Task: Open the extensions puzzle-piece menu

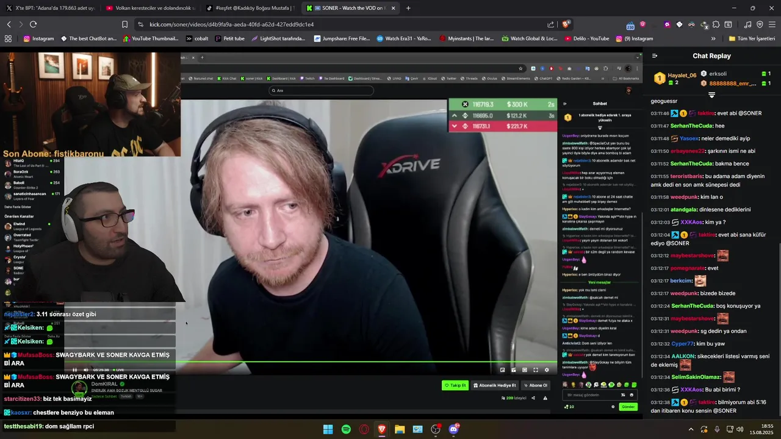Action: point(716,24)
